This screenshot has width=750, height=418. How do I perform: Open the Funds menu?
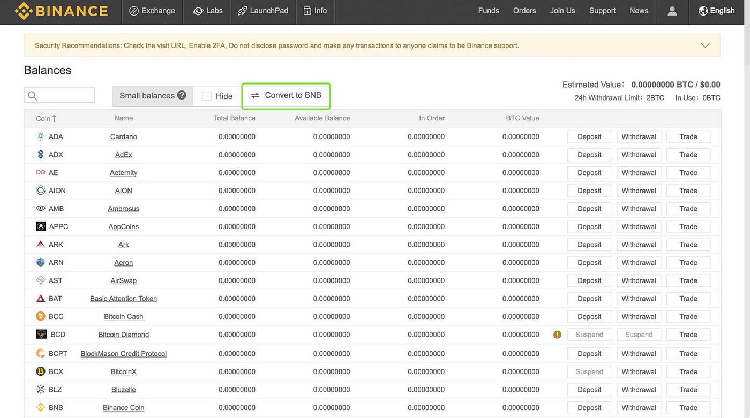click(489, 11)
